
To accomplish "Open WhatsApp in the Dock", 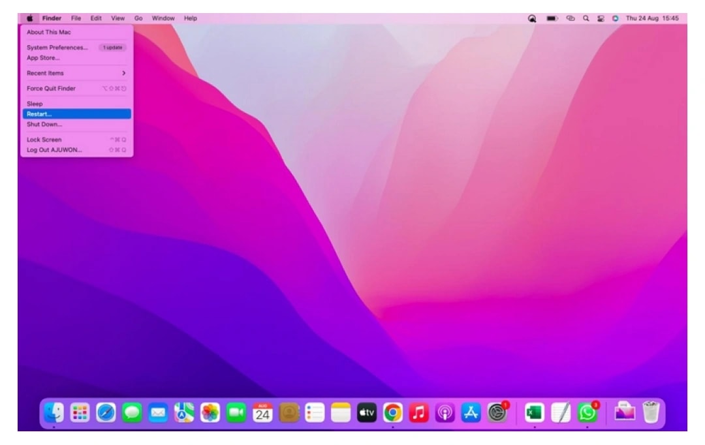I will (x=587, y=412).
